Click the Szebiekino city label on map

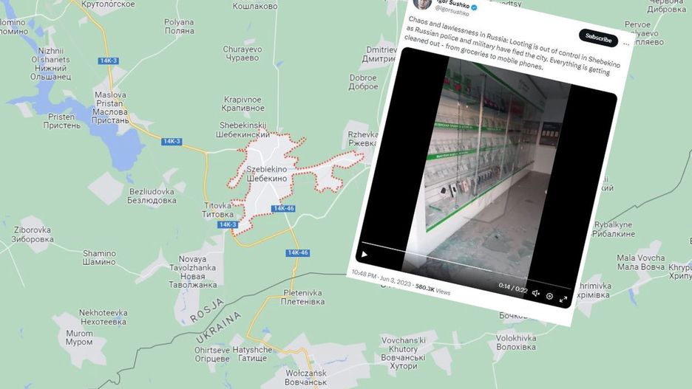tap(267, 169)
